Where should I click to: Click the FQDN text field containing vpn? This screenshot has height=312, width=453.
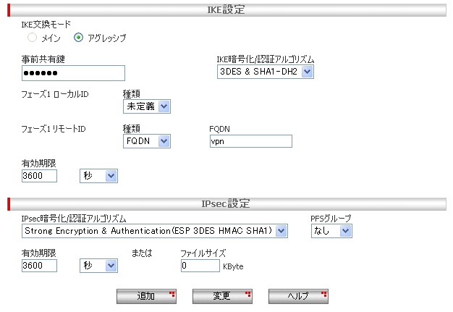(x=250, y=141)
